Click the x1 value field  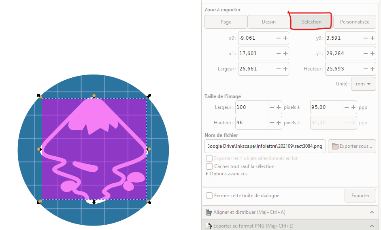[x=257, y=53]
